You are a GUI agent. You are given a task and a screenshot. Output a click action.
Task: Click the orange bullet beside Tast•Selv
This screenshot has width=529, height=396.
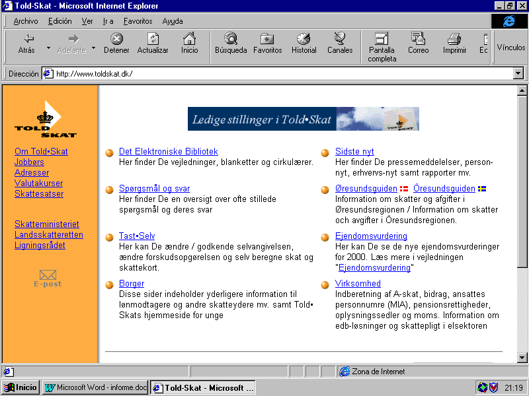click(x=109, y=238)
